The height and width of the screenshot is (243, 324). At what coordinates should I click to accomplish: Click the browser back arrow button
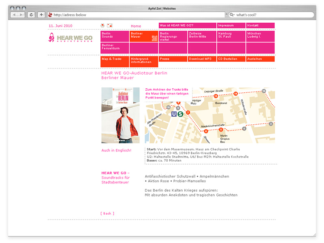click(14, 15)
